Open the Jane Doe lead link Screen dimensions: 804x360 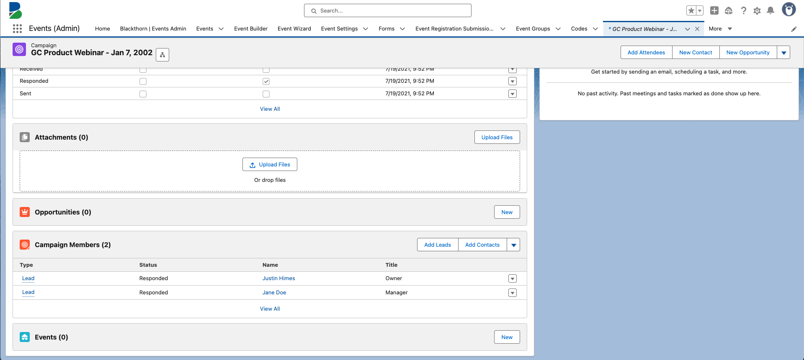[274, 292]
